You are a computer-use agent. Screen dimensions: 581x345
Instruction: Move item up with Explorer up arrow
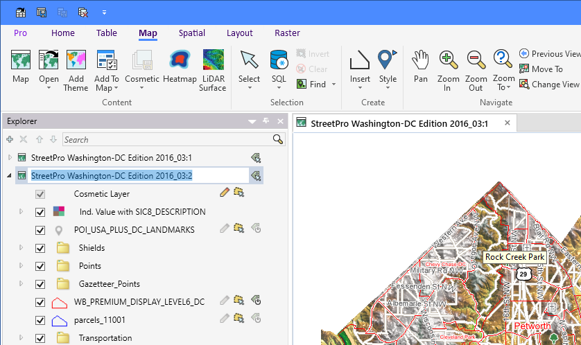[40, 139]
